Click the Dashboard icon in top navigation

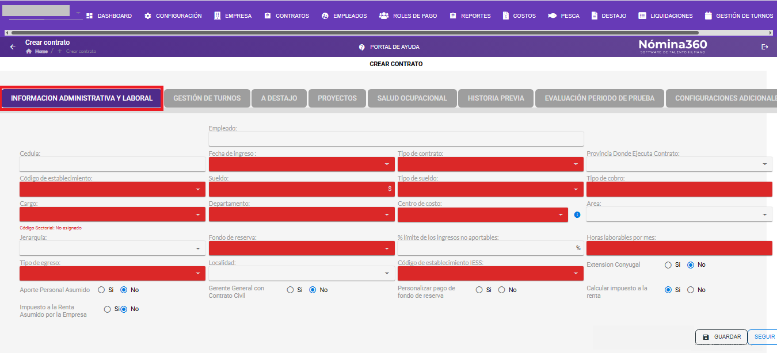pyautogui.click(x=90, y=16)
